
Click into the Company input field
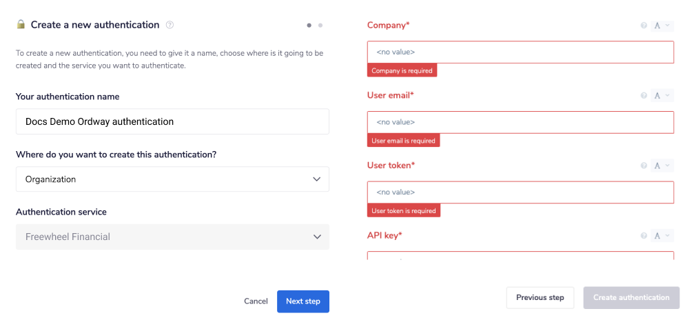pos(520,52)
